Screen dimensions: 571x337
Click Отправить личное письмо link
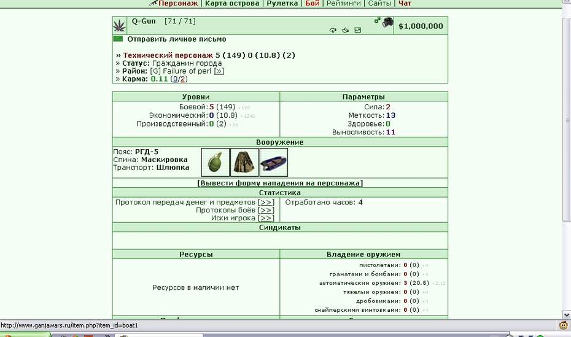pos(177,39)
